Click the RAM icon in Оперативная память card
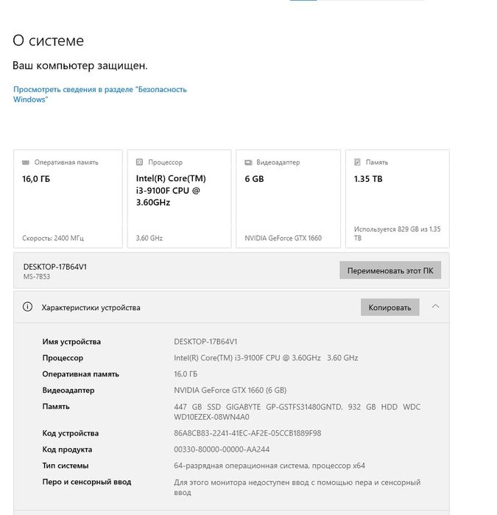 [27, 162]
